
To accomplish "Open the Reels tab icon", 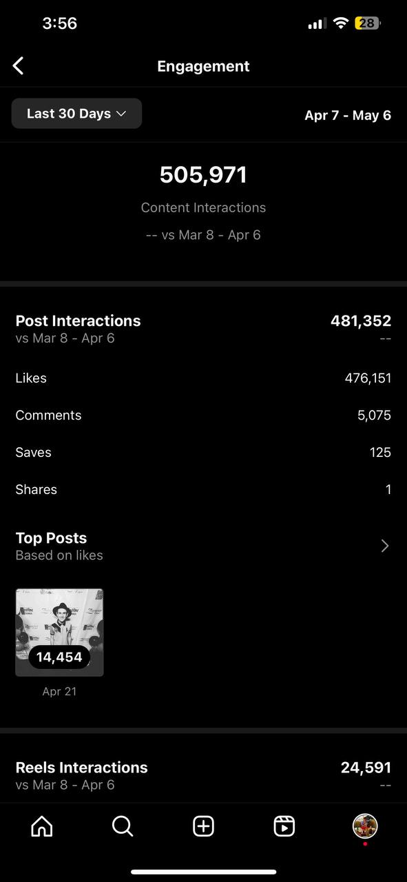I will click(284, 826).
